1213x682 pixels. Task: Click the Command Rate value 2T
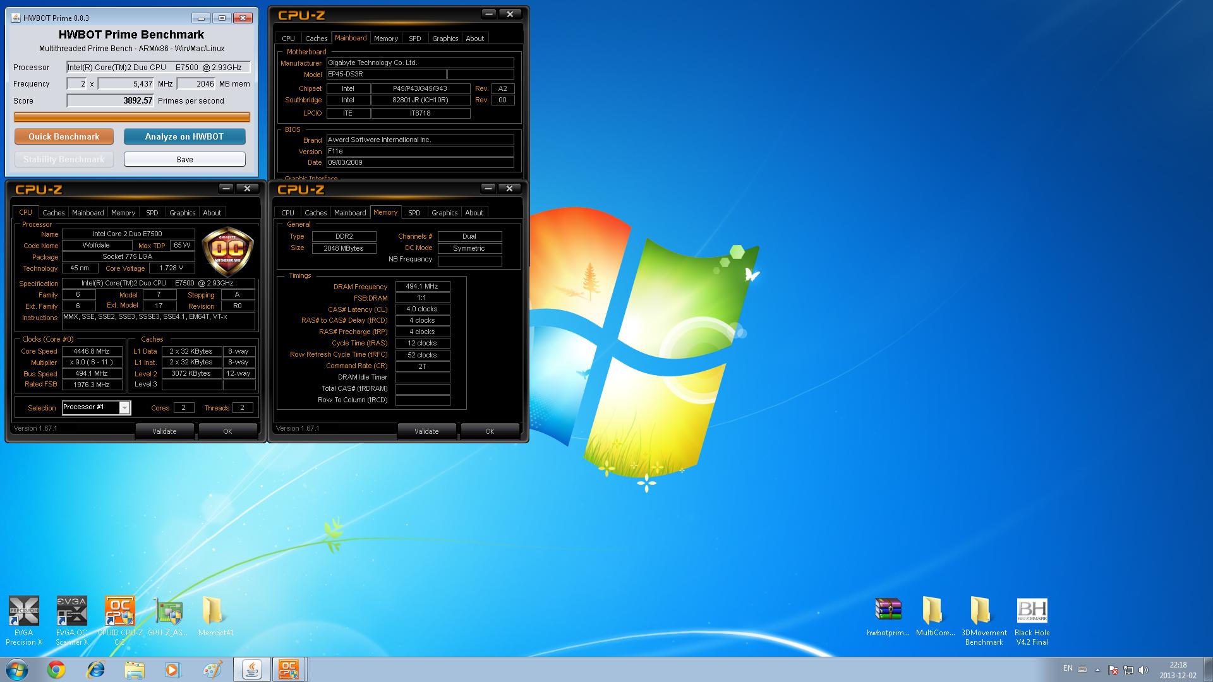click(x=422, y=366)
